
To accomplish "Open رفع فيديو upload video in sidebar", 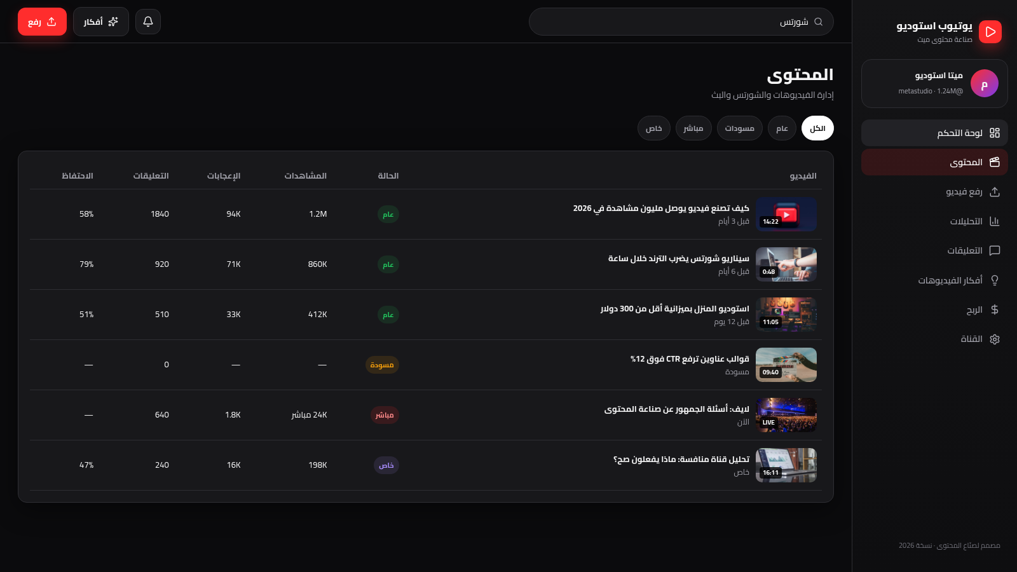I will tap(934, 192).
